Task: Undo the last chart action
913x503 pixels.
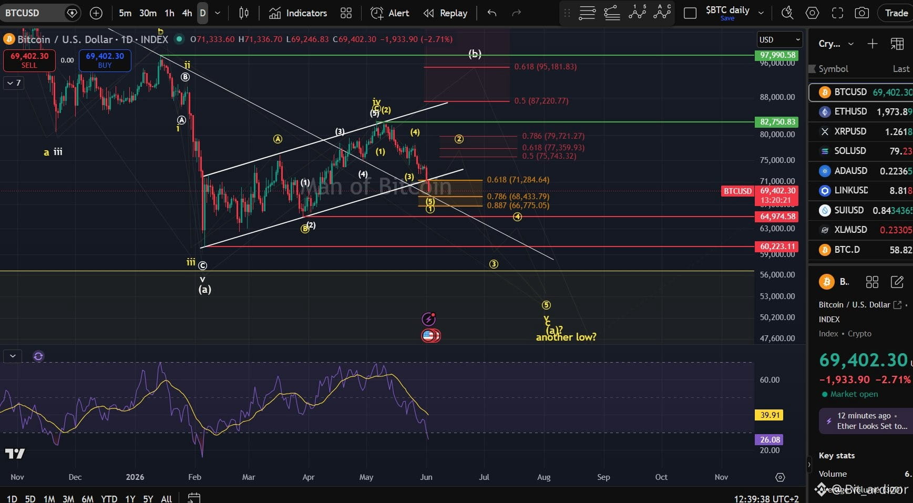Action: pyautogui.click(x=492, y=13)
